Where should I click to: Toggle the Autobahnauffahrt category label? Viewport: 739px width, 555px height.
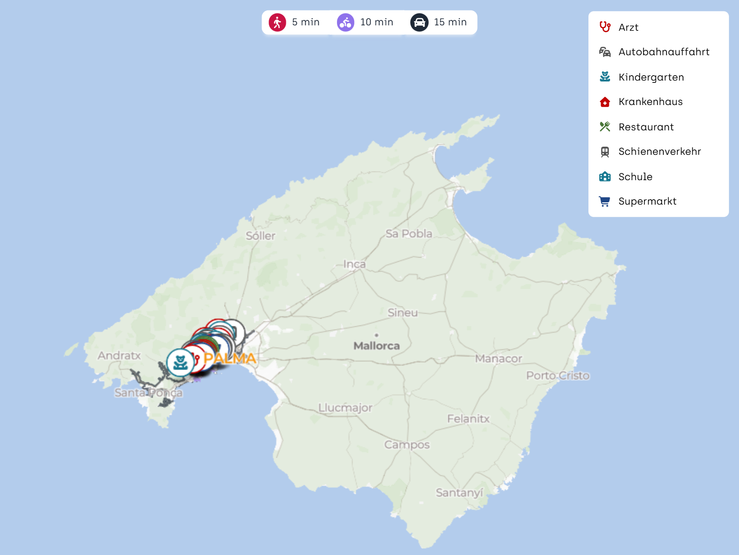[663, 52]
